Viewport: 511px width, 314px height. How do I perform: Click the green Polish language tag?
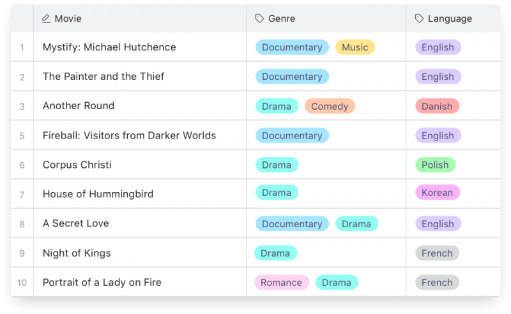click(435, 165)
